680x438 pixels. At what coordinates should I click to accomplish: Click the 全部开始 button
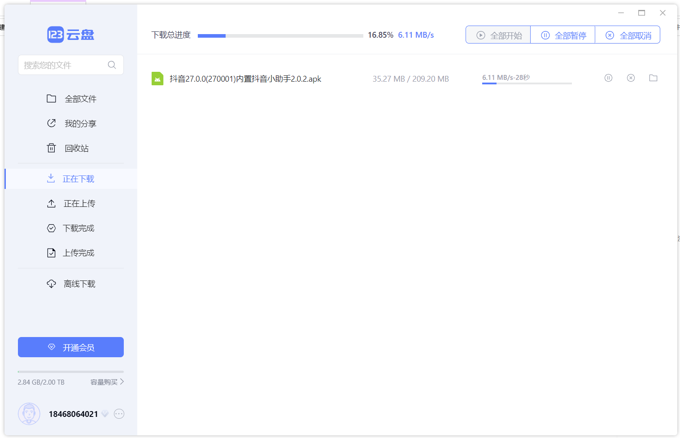498,35
